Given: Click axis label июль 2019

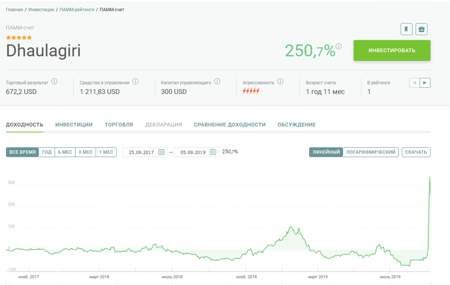Looking at the screenshot, I should tap(390, 277).
